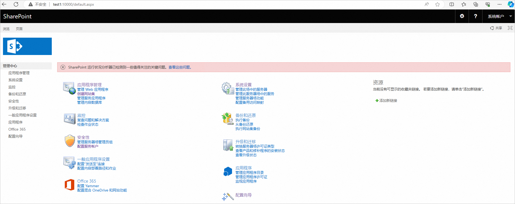The height and width of the screenshot is (204, 515).
Task: Open the 配置内容部署路径和作业 link
Action: 96,168
